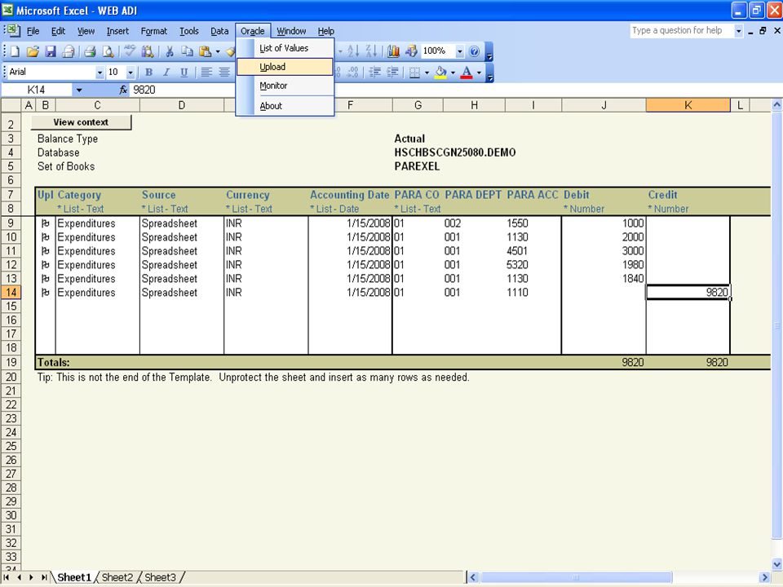Select row 14 header
Viewport: 783px width, 587px height.
(x=11, y=293)
